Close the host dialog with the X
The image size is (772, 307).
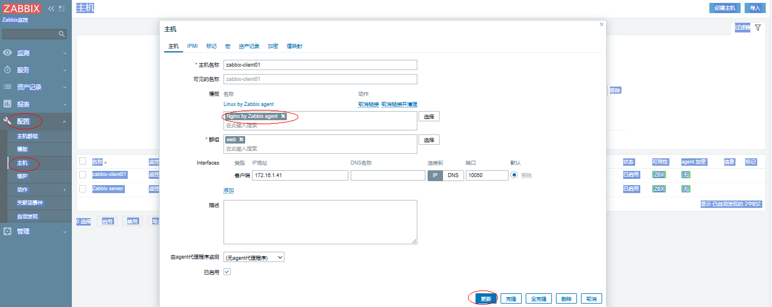point(601,24)
